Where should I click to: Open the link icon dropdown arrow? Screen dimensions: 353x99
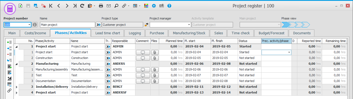(x=129, y=6)
